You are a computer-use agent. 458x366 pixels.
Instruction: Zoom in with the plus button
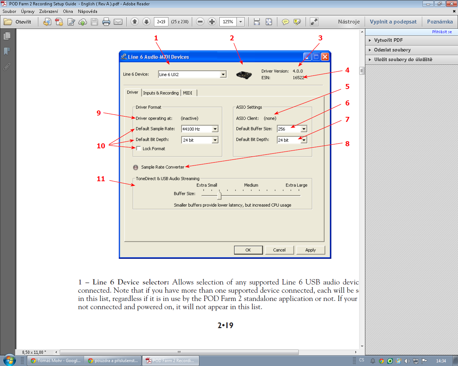coord(212,22)
